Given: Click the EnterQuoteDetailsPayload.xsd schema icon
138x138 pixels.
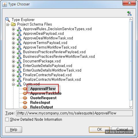Looking at the screenshot, I should coord(19,66).
